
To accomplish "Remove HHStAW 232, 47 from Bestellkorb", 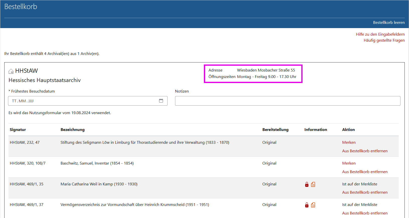I will tap(365, 151).
